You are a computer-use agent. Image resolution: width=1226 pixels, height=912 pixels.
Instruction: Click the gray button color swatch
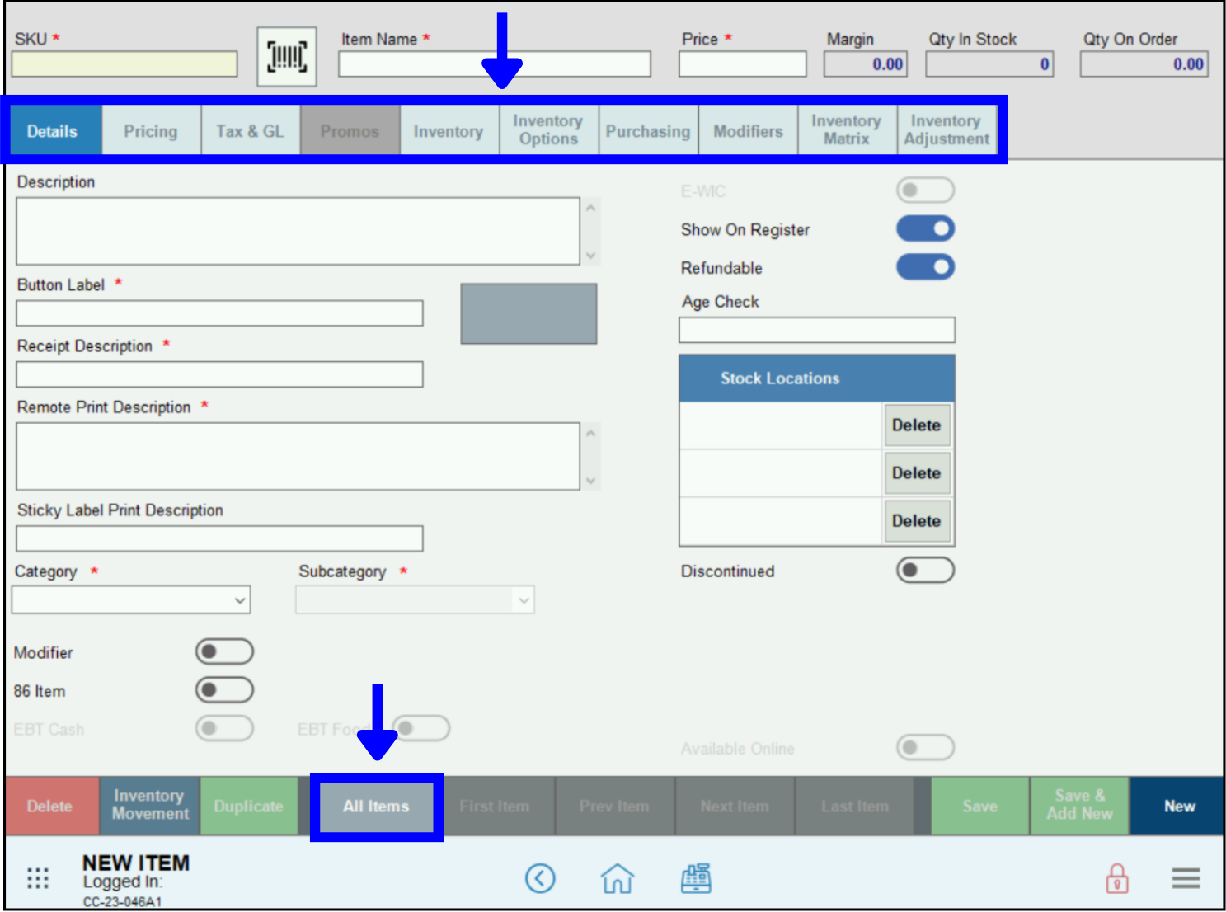[528, 313]
